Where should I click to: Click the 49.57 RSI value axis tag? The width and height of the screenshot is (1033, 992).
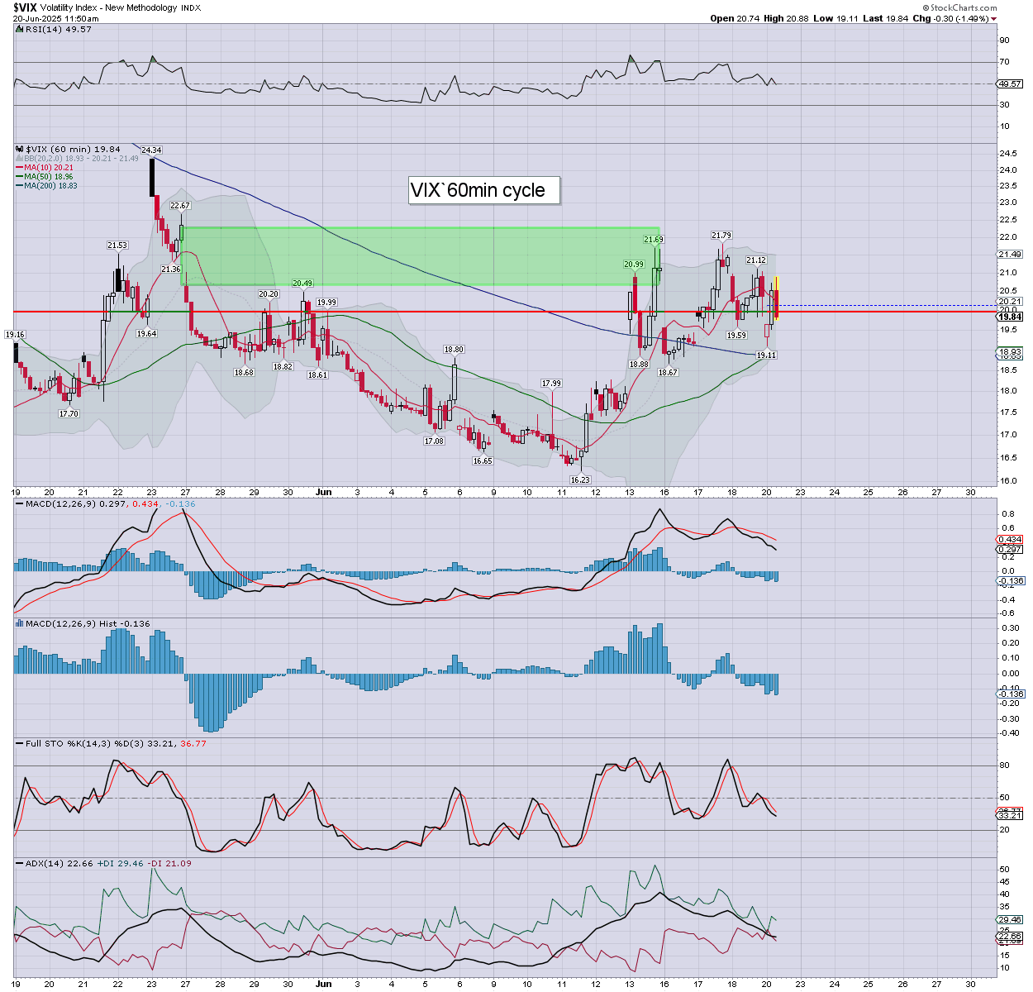(1010, 83)
